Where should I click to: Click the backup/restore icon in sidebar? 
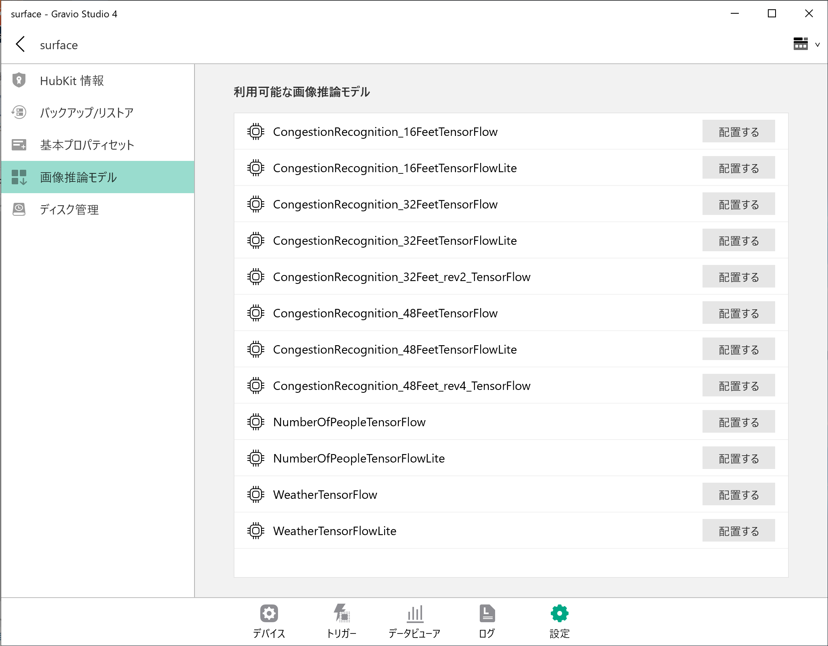19,112
